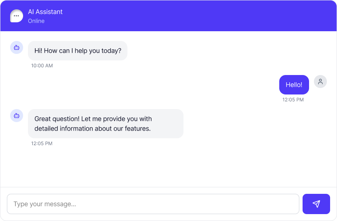Viewport: 337px width, 221px height.
Task: Click the chat bubble logo in header
Action: point(17,16)
